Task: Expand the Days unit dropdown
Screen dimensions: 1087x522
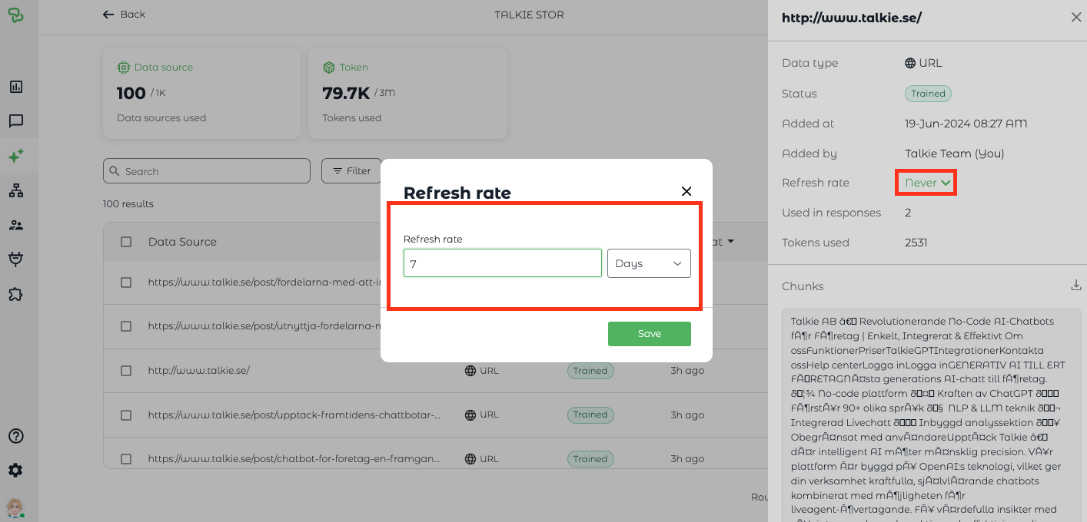Action: click(649, 263)
